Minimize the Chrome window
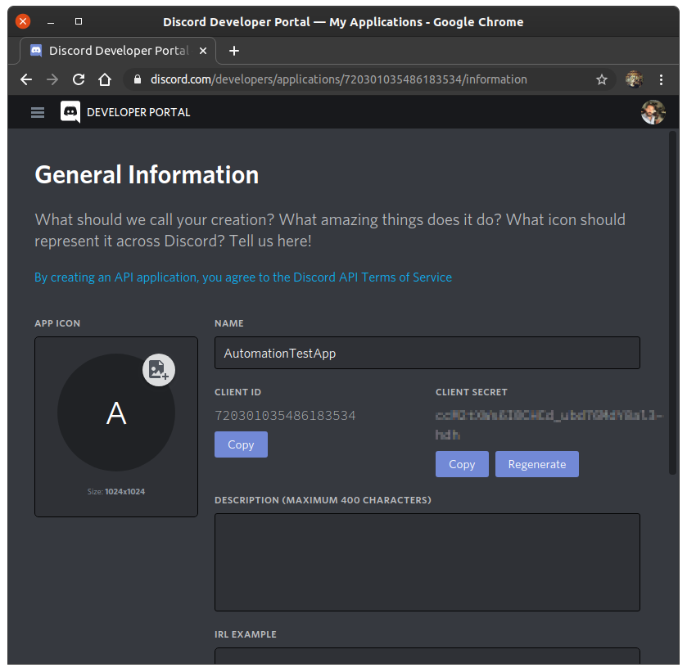The image size is (687, 672). [x=51, y=22]
